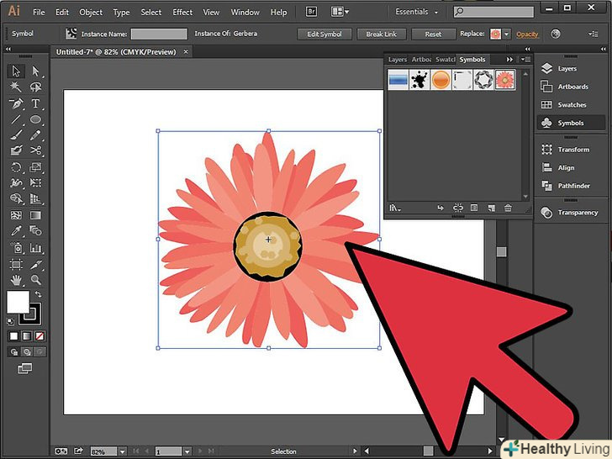Activate the Hand tool
The width and height of the screenshot is (612, 459).
click(x=16, y=279)
